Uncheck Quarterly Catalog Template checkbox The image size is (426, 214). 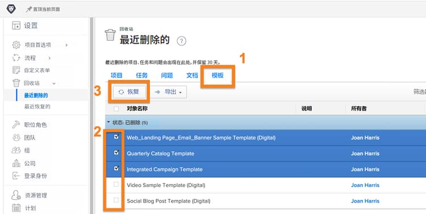pyautogui.click(x=116, y=153)
